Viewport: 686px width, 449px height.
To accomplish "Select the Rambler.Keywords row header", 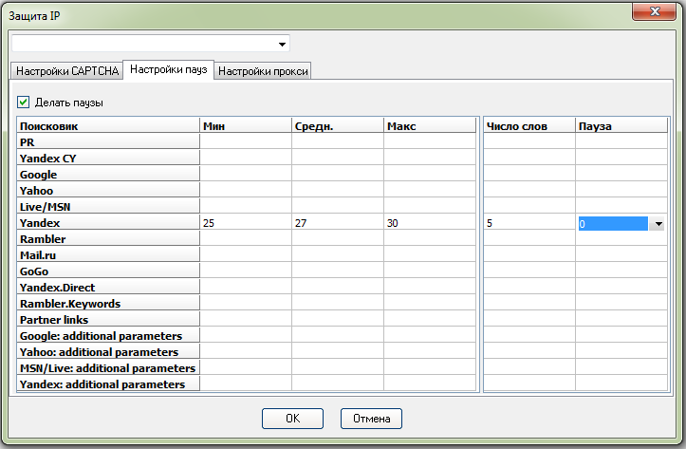I will coord(108,304).
